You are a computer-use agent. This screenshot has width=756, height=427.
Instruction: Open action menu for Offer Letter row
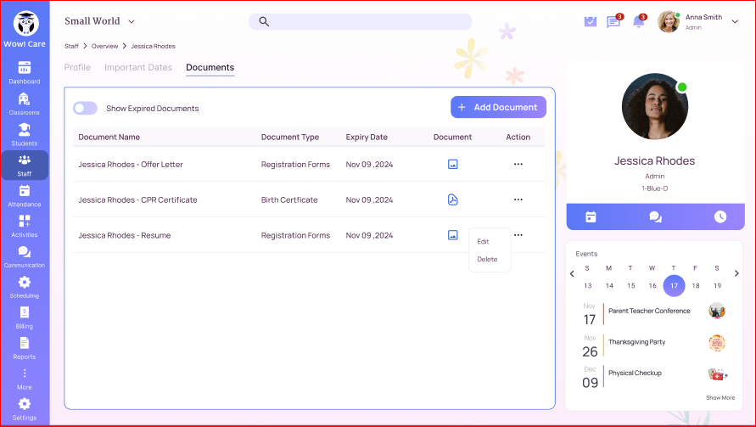(518, 165)
